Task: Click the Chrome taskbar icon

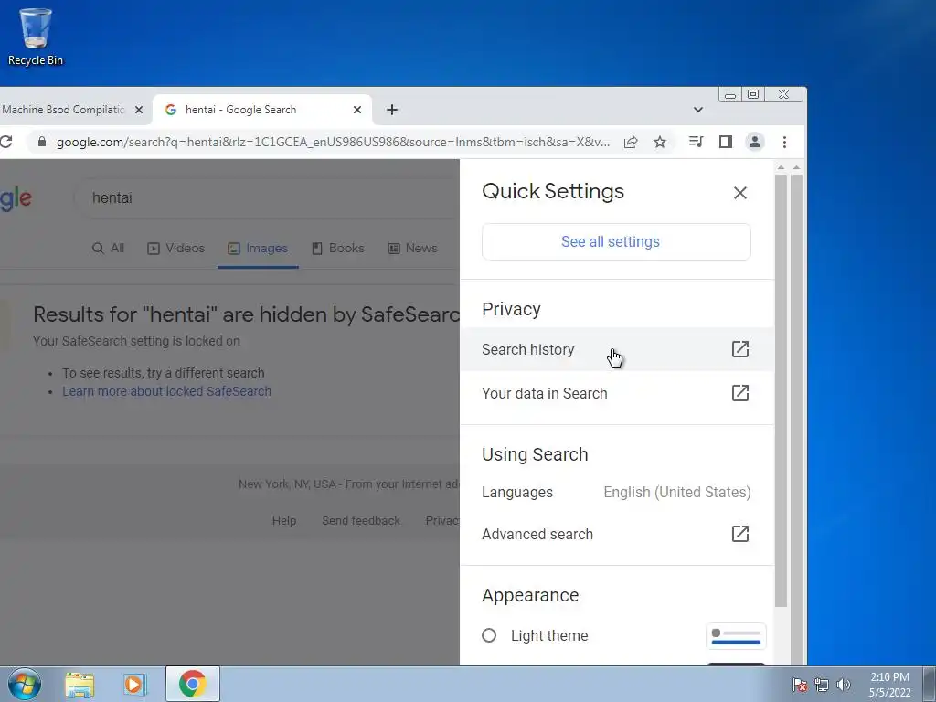Action: click(x=192, y=684)
